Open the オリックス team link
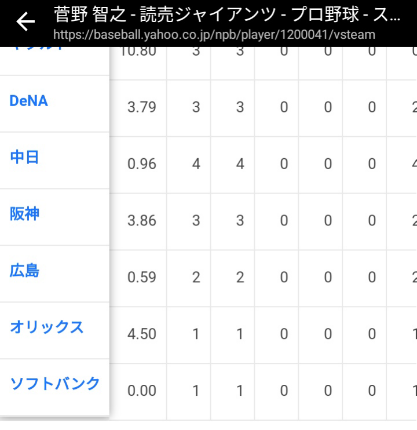The width and height of the screenshot is (417, 430). point(46,327)
